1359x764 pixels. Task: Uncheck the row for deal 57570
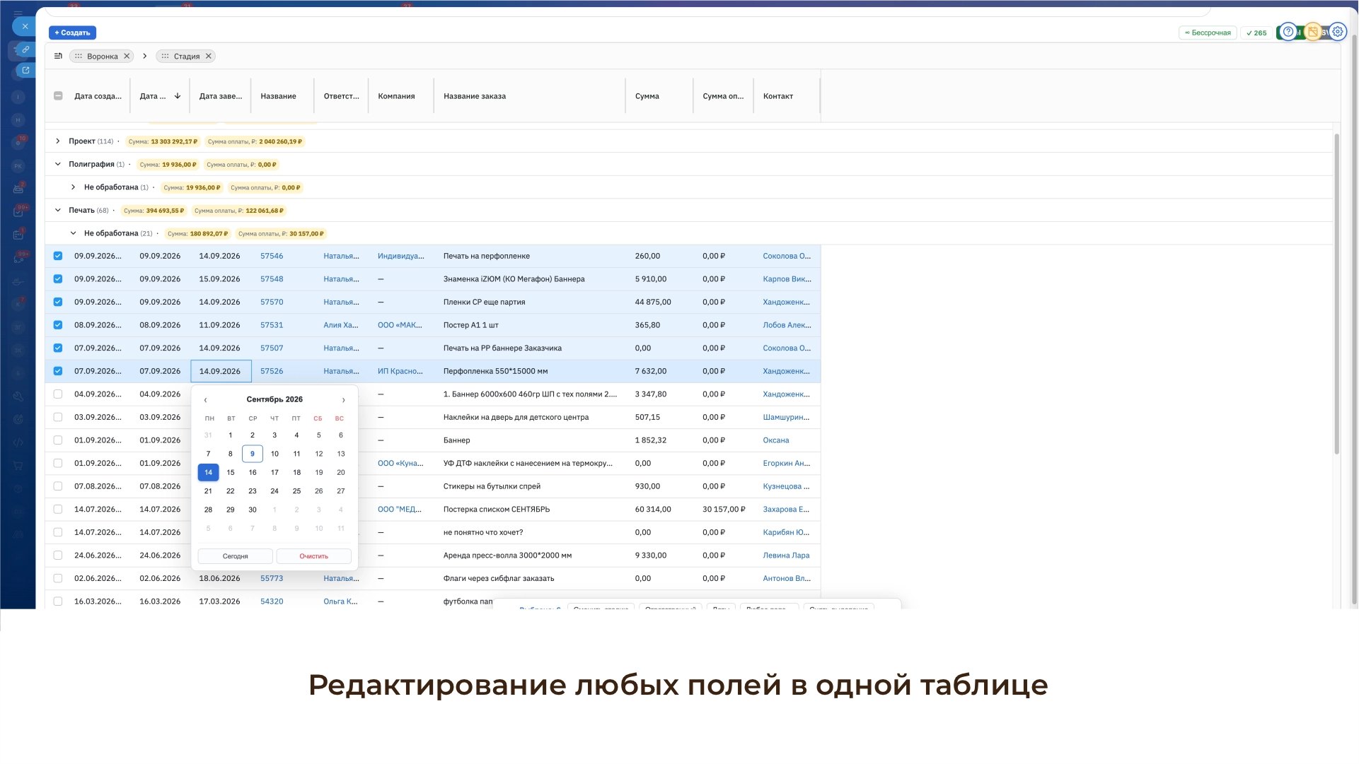[58, 302]
